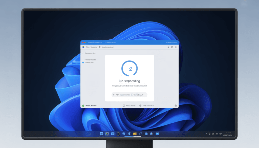Click the bold label next to the green icon
The width and height of the screenshot is (259, 148).
[x=91, y=105]
